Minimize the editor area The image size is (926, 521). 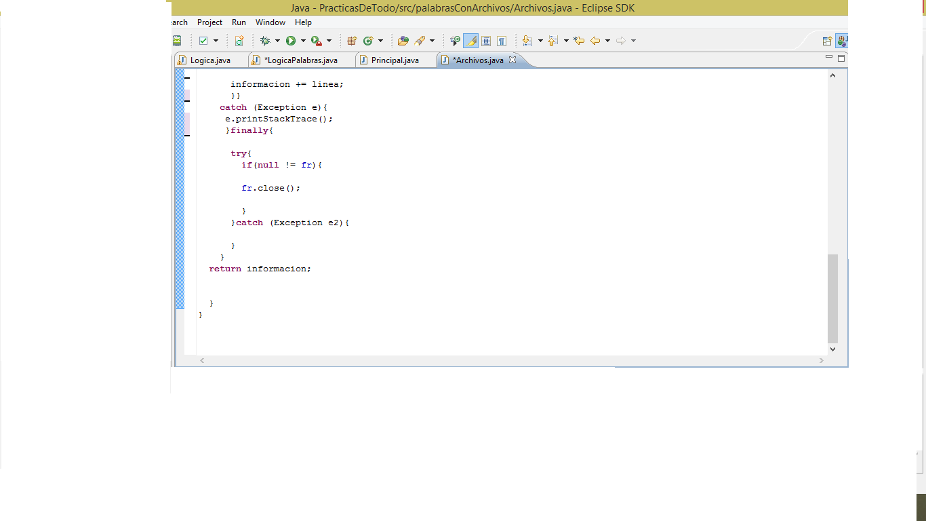pos(829,58)
